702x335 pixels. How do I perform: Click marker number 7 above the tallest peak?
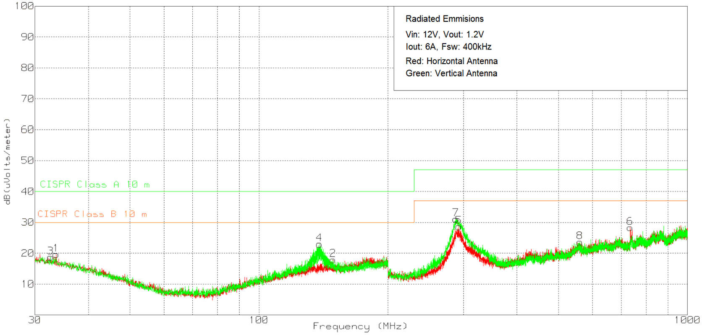coord(455,213)
